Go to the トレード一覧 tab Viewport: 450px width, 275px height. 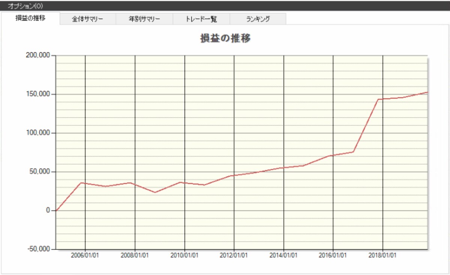pyautogui.click(x=201, y=19)
